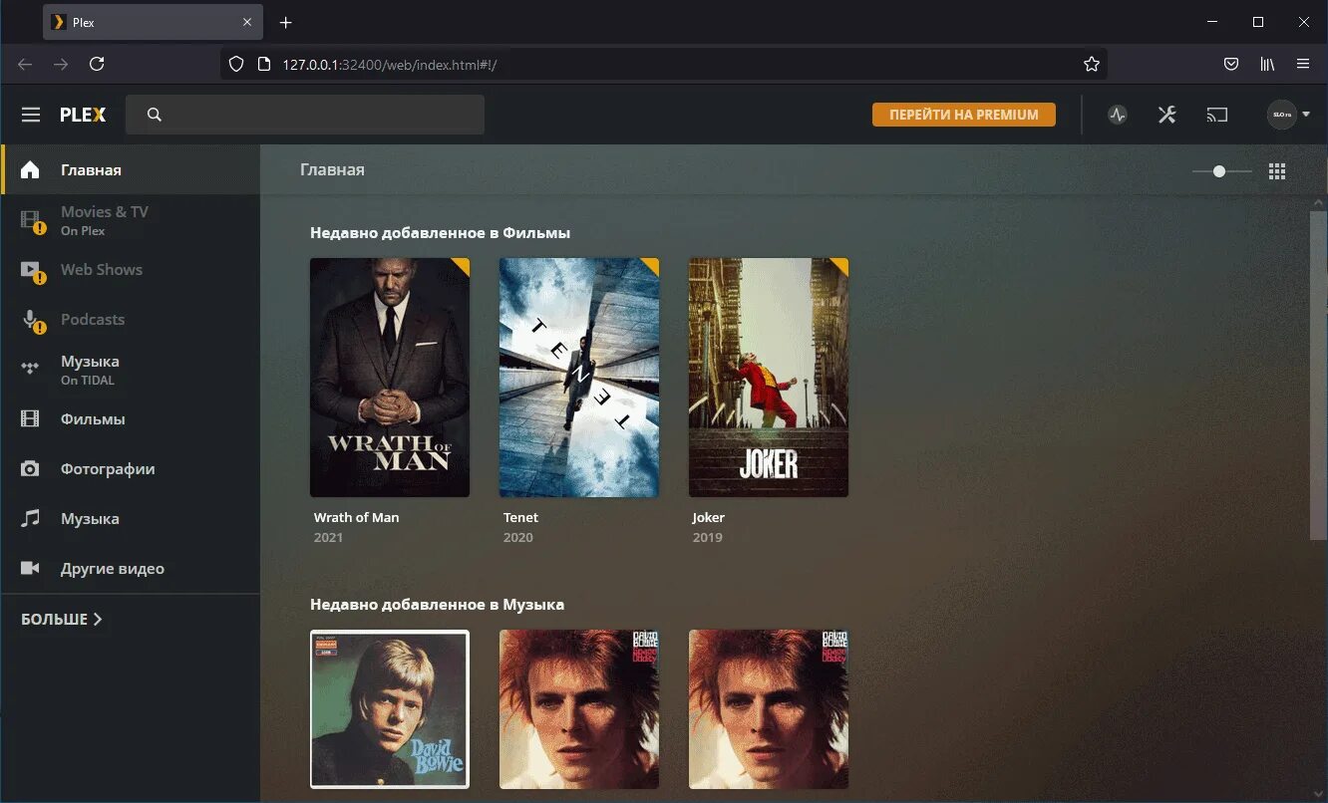
Task: Click the shield tracking protection icon
Action: [236, 64]
